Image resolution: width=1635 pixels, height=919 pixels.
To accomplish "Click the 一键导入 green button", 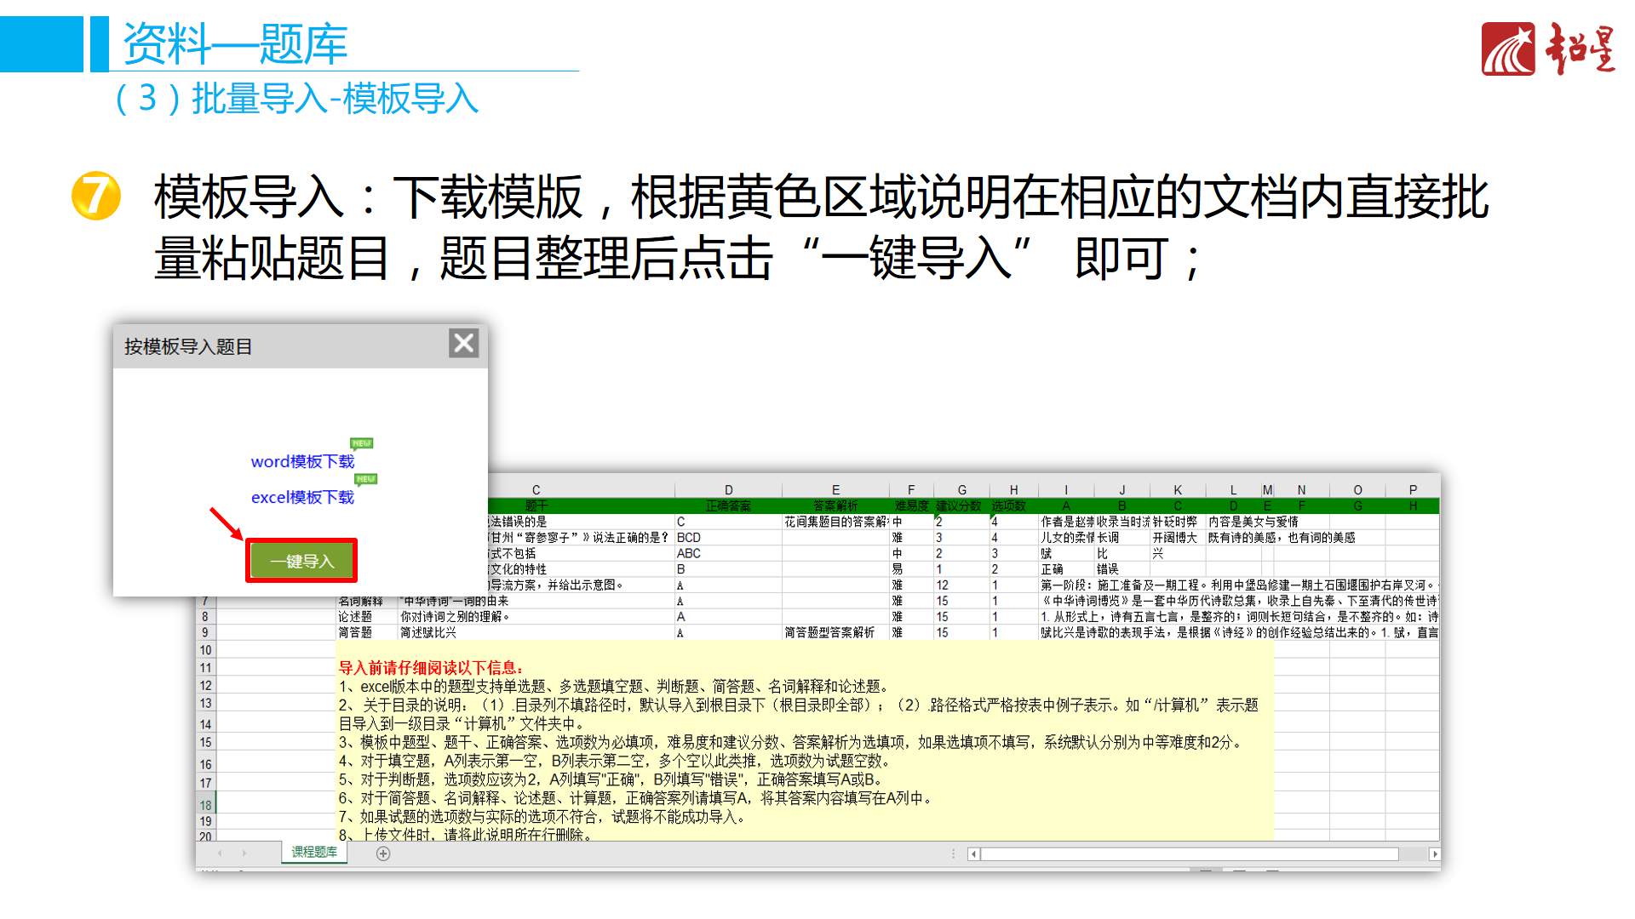I will tap(301, 560).
